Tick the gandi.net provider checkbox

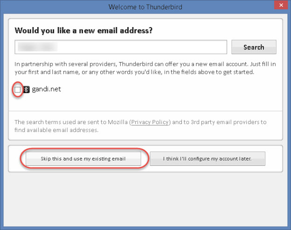click(18, 90)
